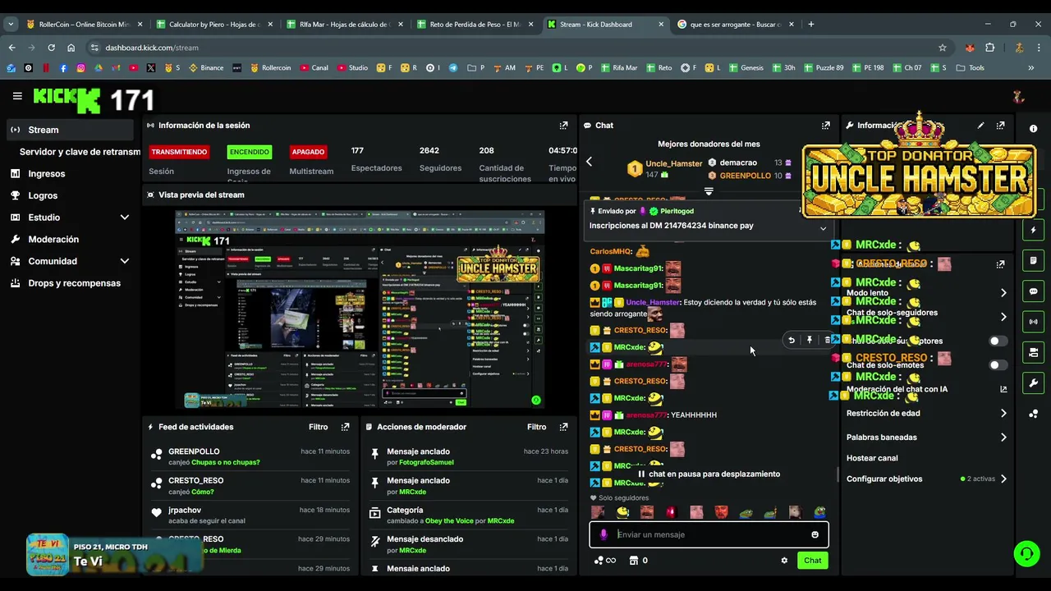The width and height of the screenshot is (1051, 591).
Task: Click the camera icon in right sidebar
Action: [1033, 352]
